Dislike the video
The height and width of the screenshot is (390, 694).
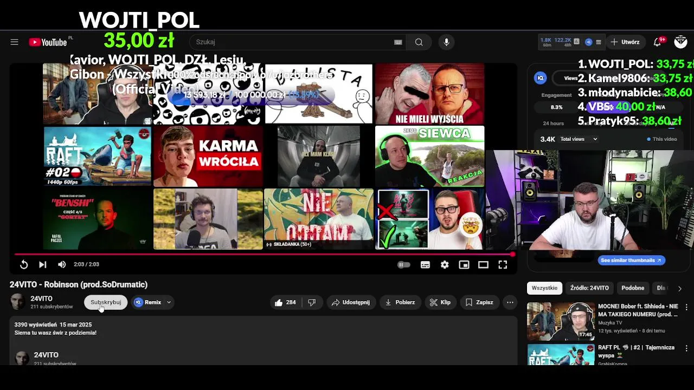tap(312, 302)
